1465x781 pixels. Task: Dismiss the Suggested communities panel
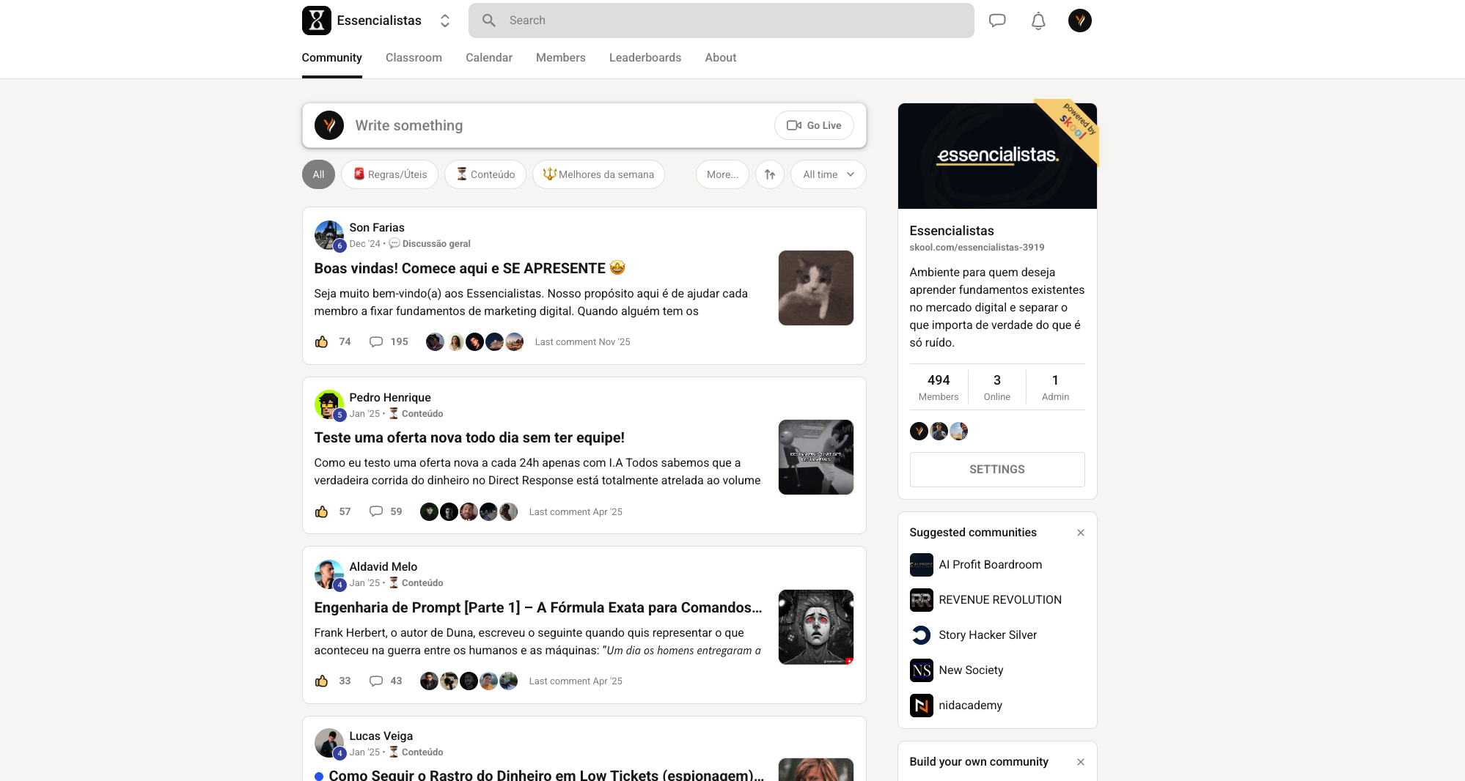coord(1081,533)
